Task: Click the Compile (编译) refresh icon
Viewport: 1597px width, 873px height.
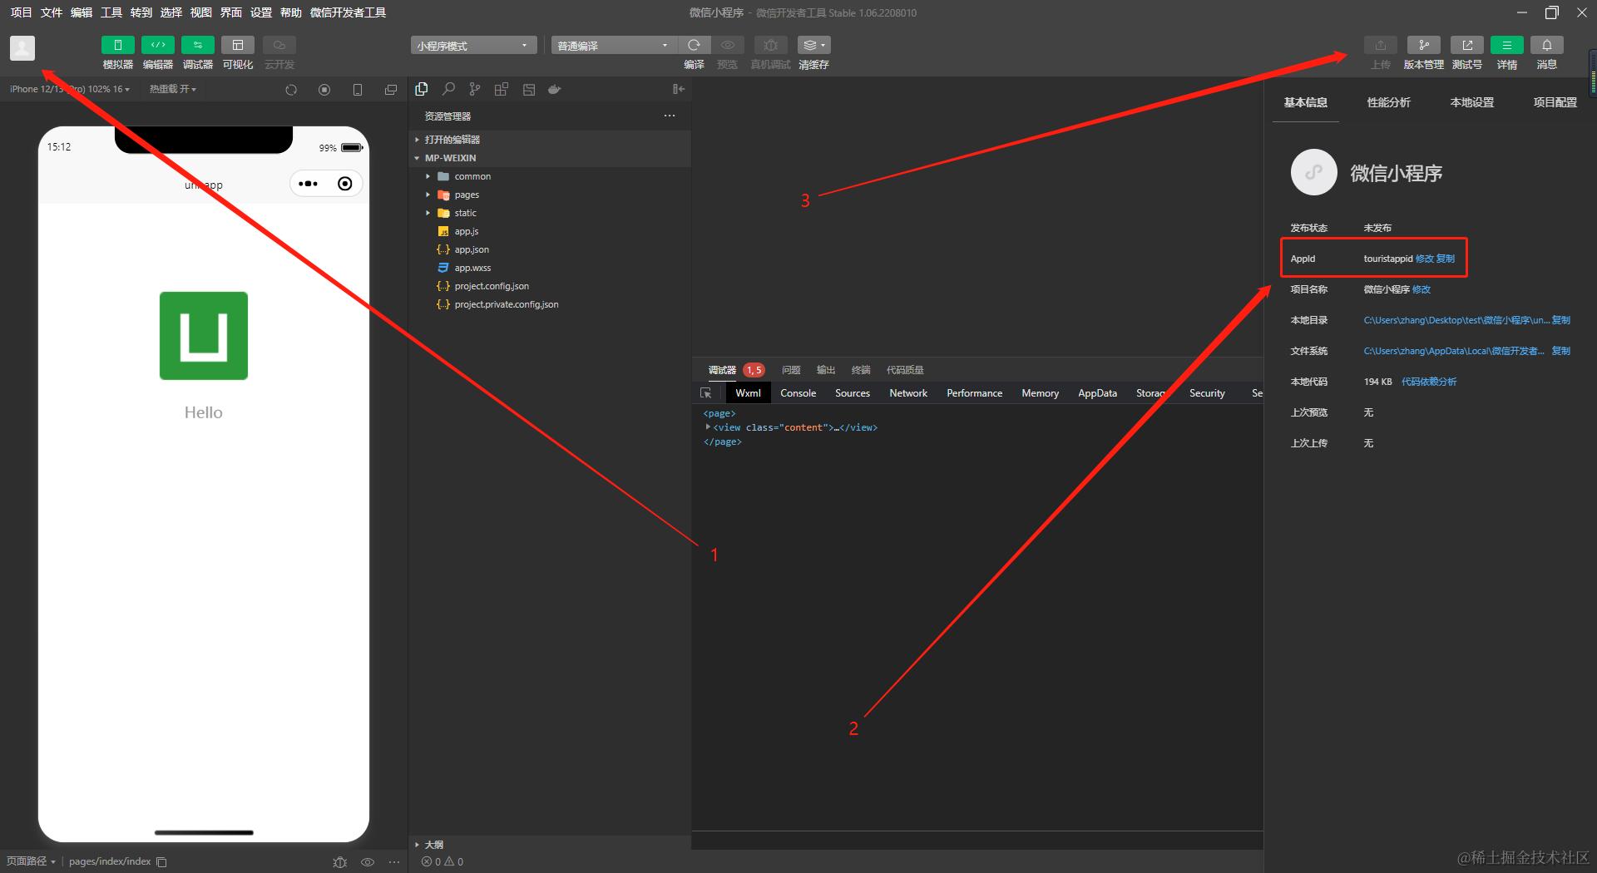Action: pyautogui.click(x=694, y=45)
